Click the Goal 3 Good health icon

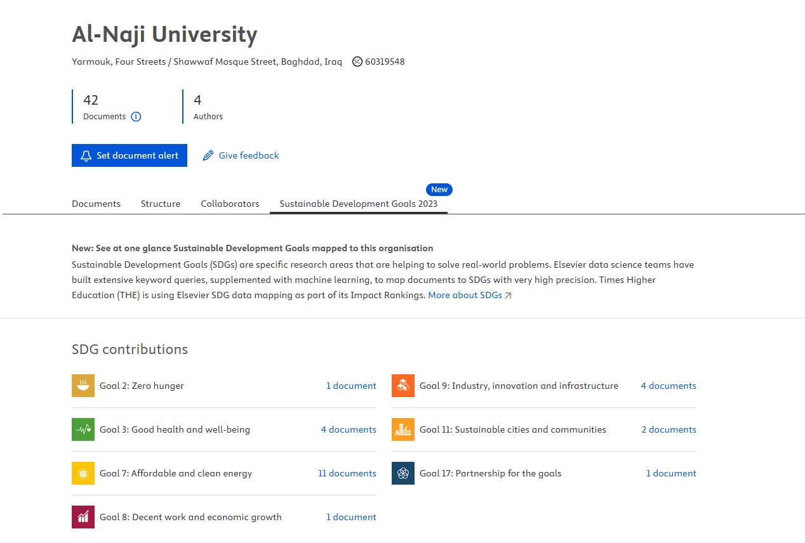[x=83, y=429]
